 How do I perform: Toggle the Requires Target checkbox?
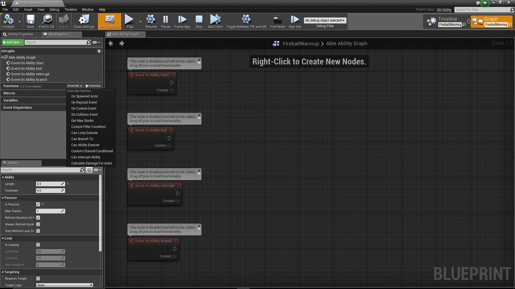pyautogui.click(x=38, y=279)
